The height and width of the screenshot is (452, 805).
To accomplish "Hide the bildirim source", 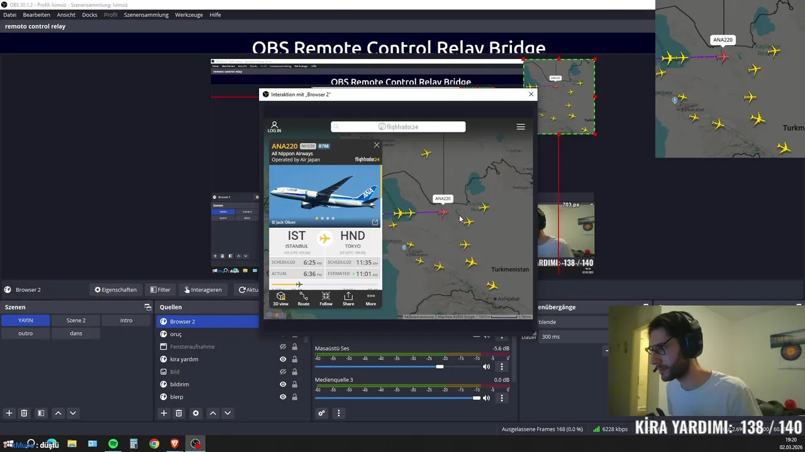I will (x=283, y=384).
